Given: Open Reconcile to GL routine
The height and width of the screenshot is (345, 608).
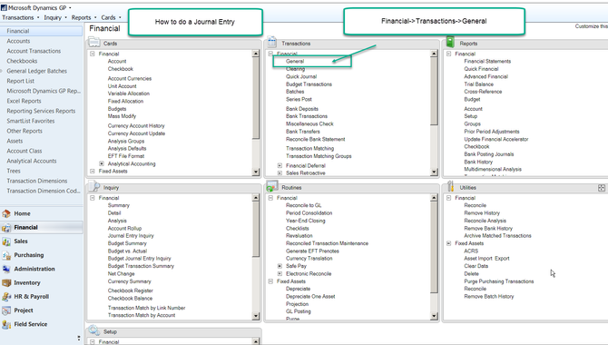Looking at the screenshot, I should [304, 205].
